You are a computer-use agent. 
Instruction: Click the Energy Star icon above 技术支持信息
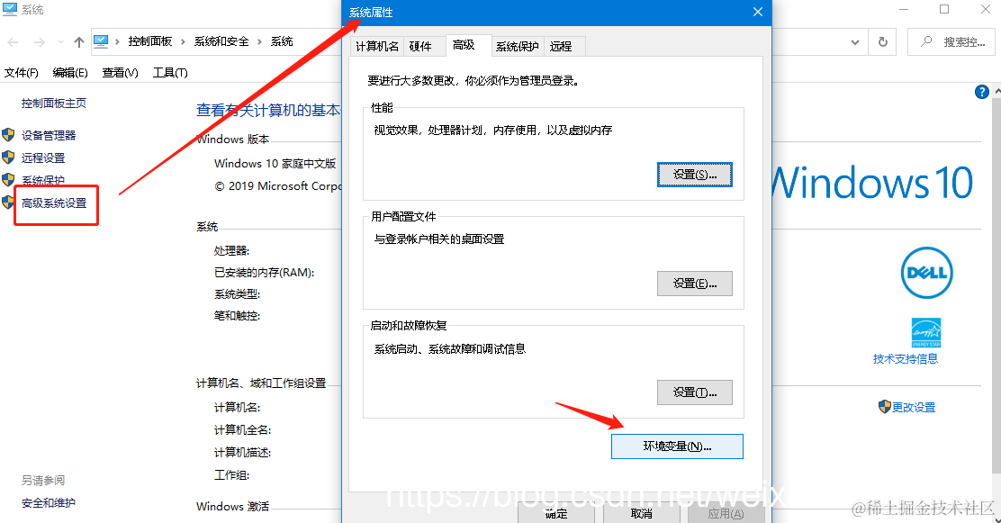coord(926,332)
